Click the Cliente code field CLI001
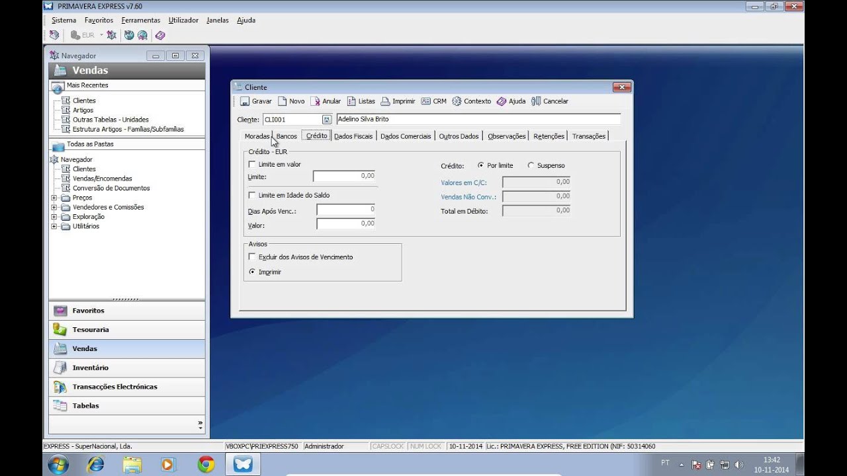The width and height of the screenshot is (847, 476). (x=292, y=120)
